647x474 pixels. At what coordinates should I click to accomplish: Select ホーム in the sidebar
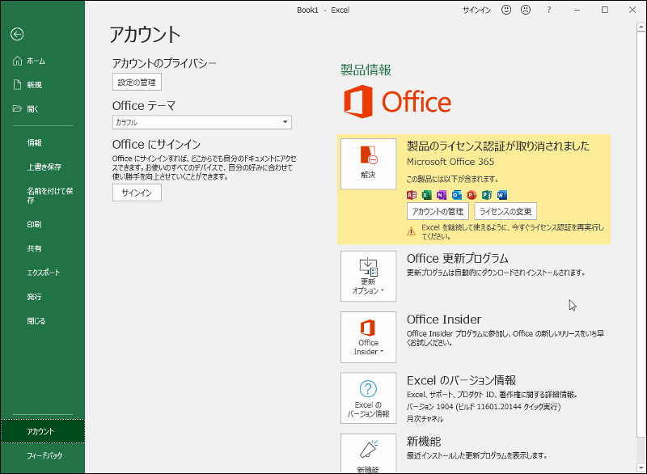click(43, 61)
